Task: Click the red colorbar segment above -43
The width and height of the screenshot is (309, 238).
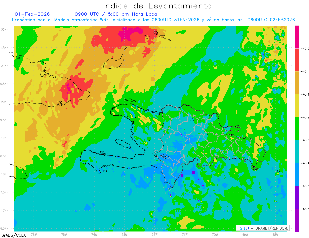Action: click(x=297, y=60)
